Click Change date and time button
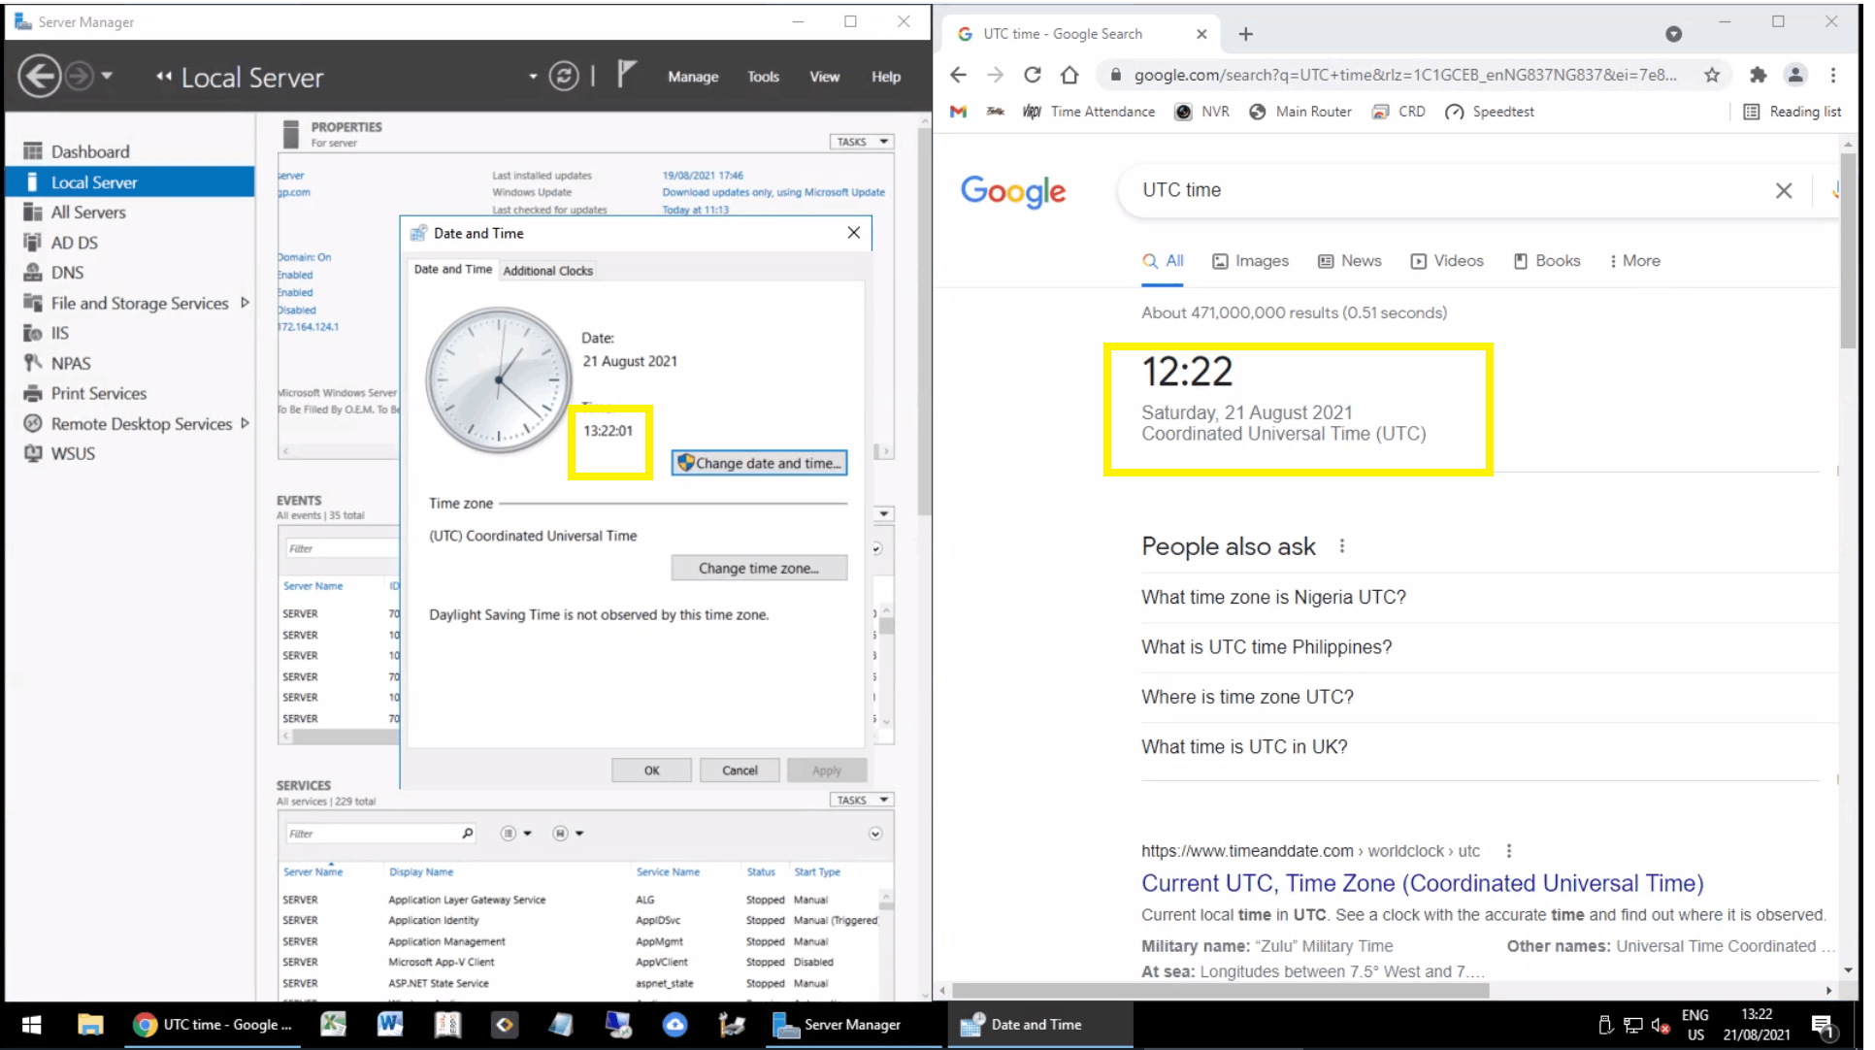1875x1050 pixels. [759, 463]
